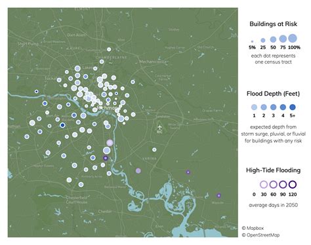Select the northernmost census tract dot
311x245 pixels.
109,49
